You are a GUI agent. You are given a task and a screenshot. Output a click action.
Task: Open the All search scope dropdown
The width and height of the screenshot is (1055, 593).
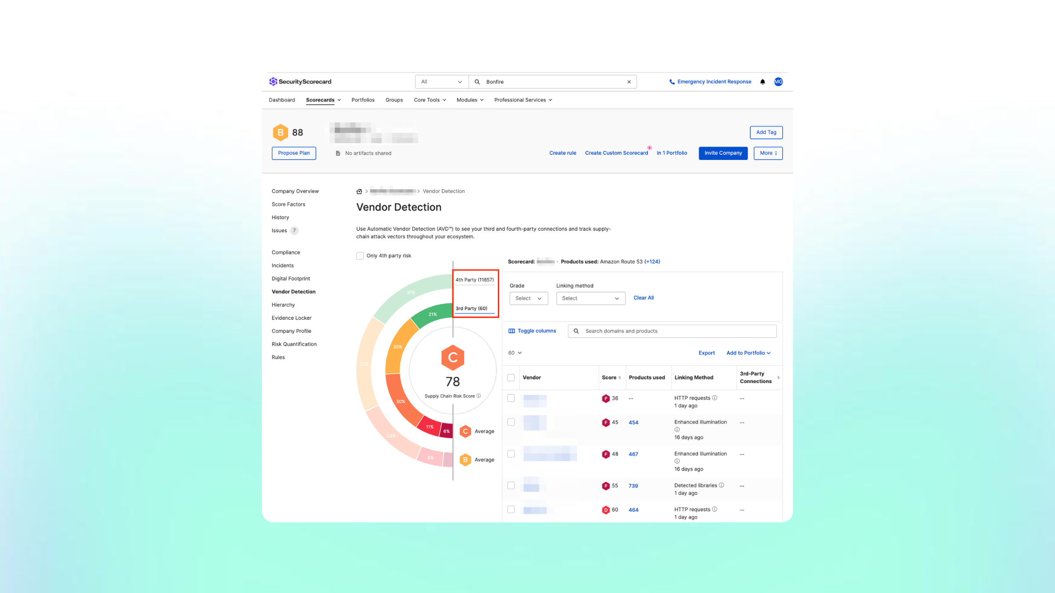pyautogui.click(x=442, y=82)
